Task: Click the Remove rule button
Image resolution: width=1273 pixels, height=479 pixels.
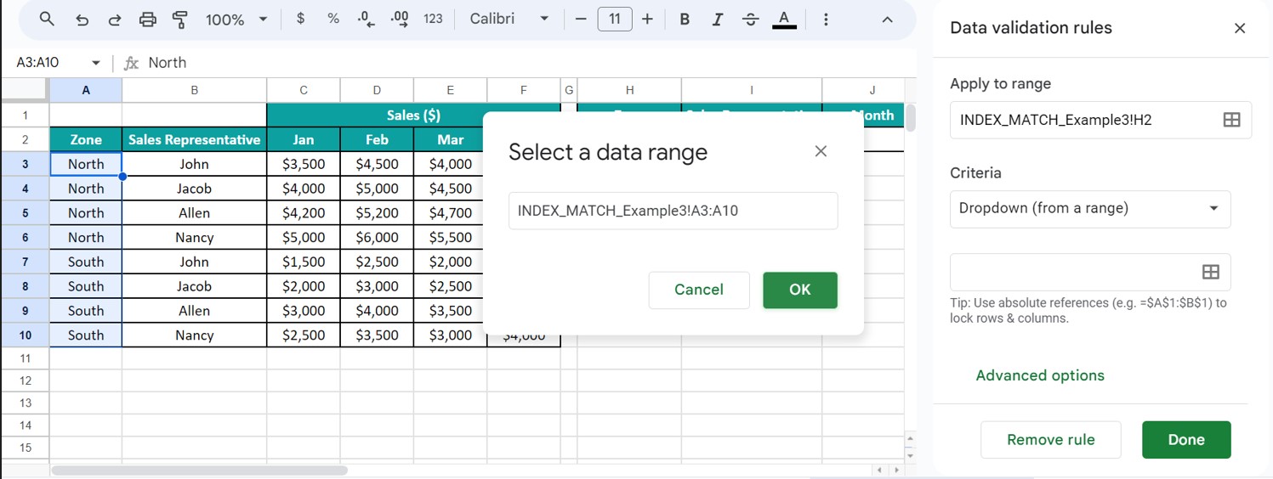Action: click(x=1050, y=440)
